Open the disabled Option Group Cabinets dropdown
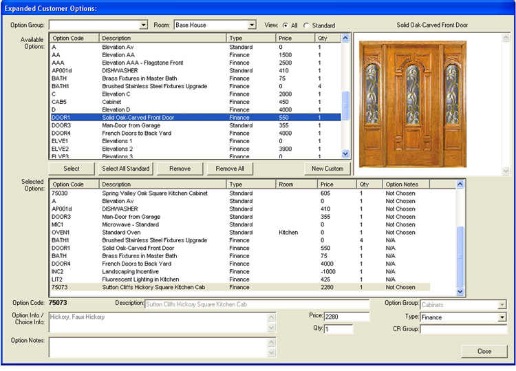This screenshot has width=516, height=371. (x=502, y=305)
